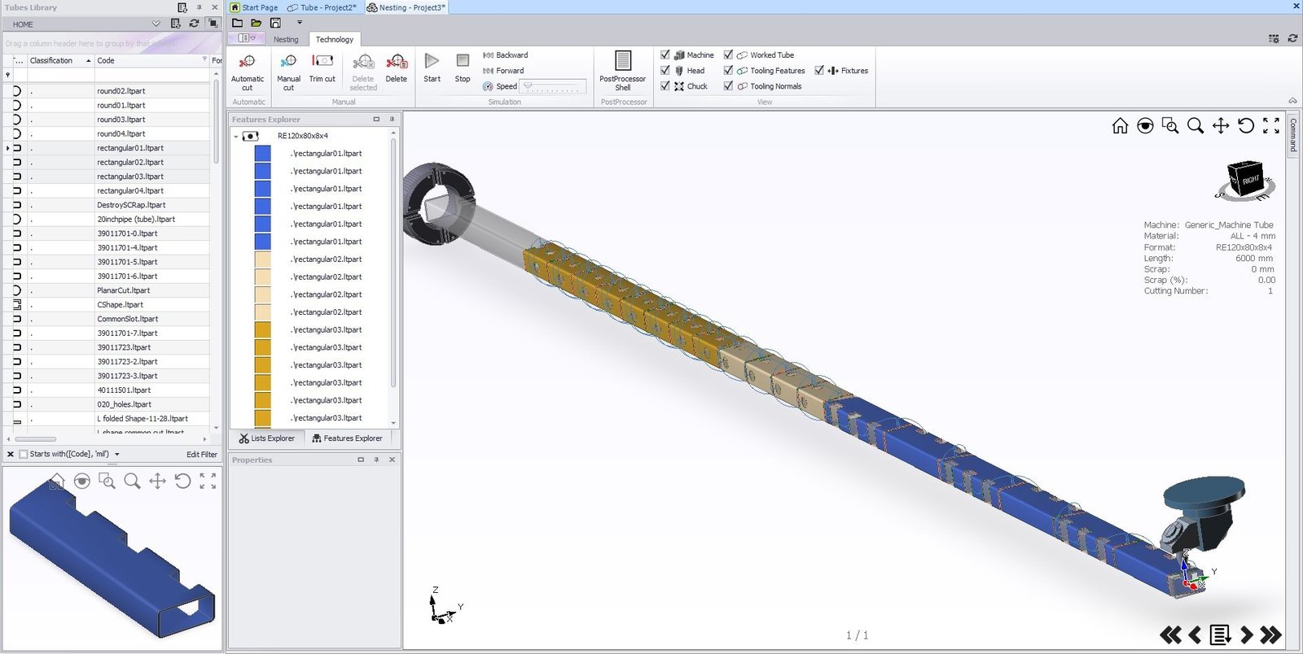
Task: Open the HOME library dropdown
Action: [157, 24]
